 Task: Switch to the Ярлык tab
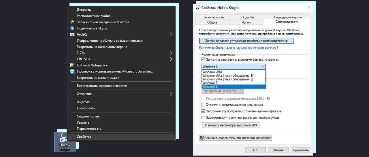point(246,22)
